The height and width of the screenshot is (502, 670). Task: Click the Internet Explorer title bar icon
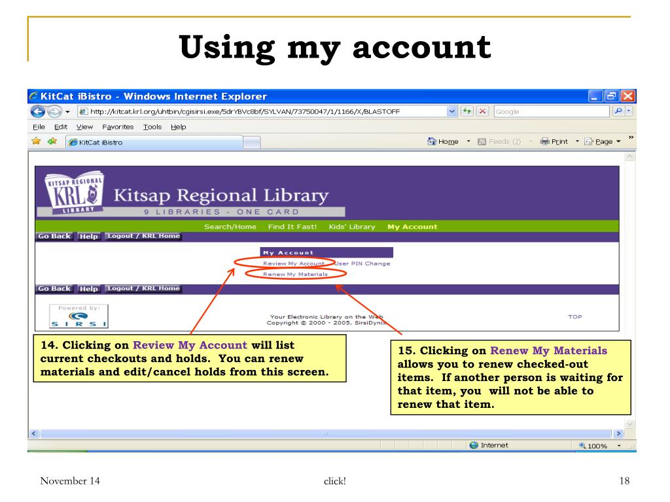(33, 96)
